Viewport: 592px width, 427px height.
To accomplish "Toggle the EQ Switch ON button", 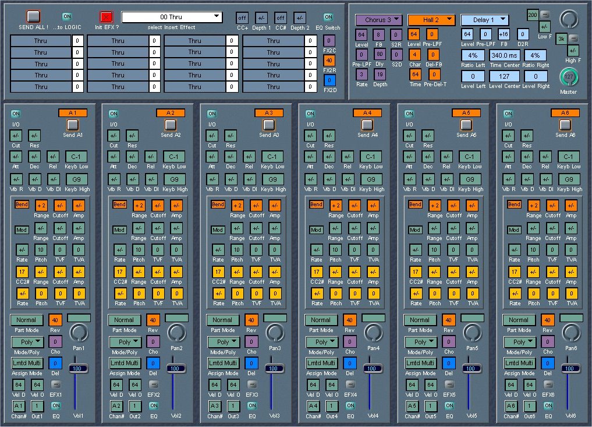I will pyautogui.click(x=328, y=17).
